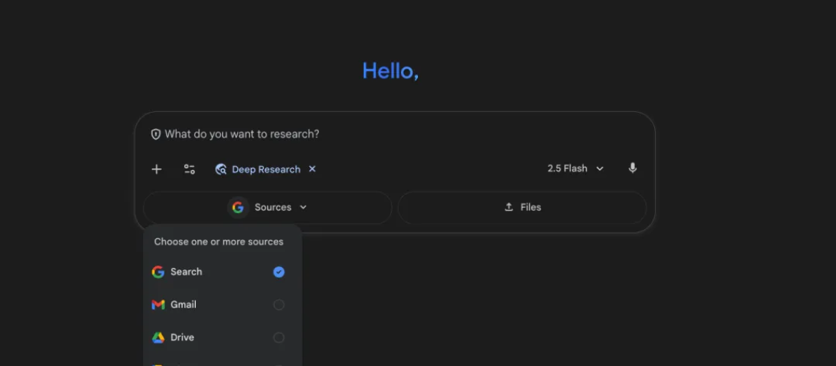
Task: Click the "Choose one or more sources" heading
Action: click(219, 242)
